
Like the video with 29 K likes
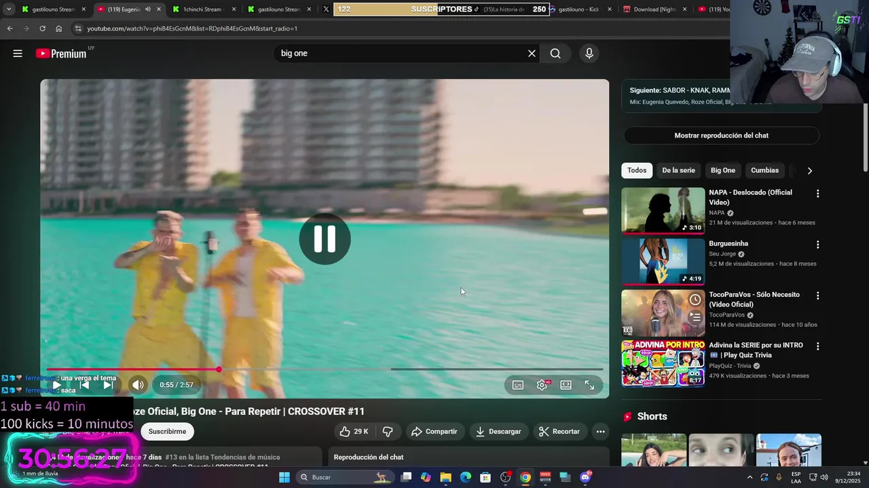click(354, 431)
